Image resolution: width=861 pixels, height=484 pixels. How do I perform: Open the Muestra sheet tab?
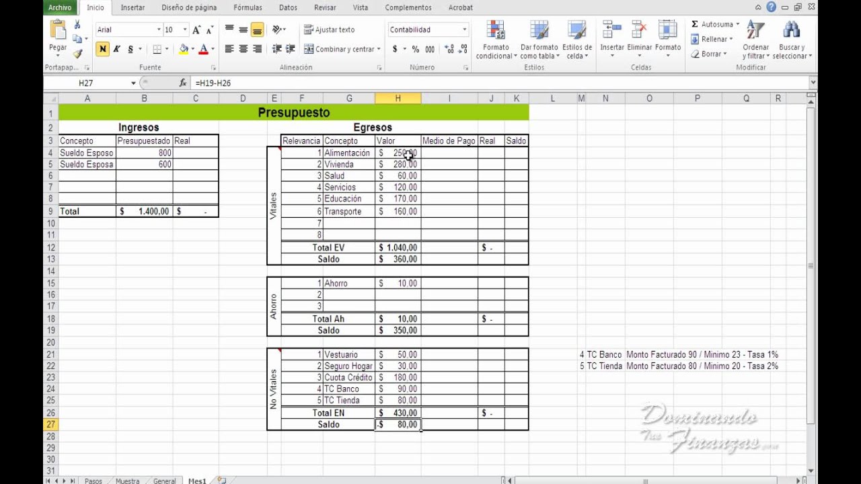tap(127, 481)
